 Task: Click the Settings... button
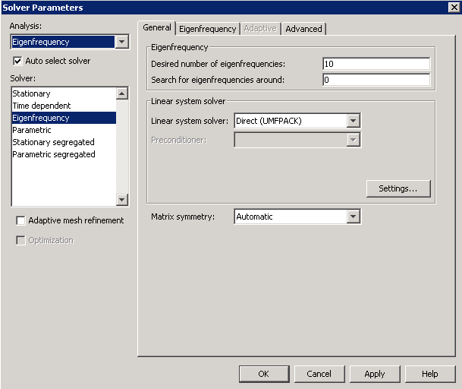[398, 188]
